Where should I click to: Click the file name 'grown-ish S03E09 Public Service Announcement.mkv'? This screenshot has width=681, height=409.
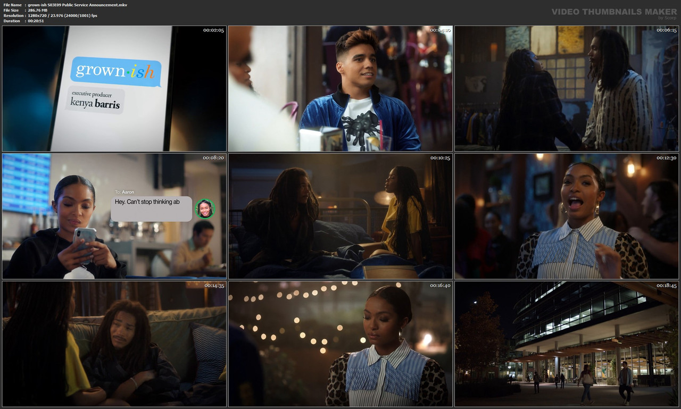[78, 5]
